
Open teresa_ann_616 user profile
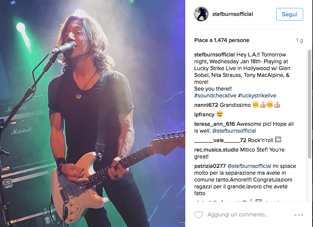pos(214,124)
